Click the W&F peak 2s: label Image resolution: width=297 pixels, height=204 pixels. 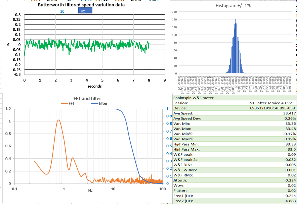186,160
